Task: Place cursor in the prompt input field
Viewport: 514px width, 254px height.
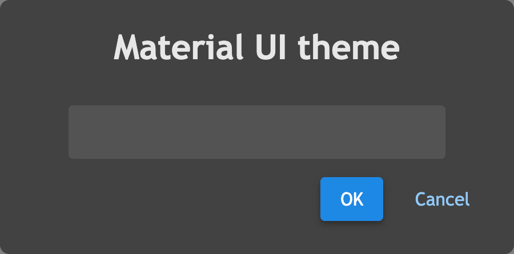Action: (x=256, y=132)
